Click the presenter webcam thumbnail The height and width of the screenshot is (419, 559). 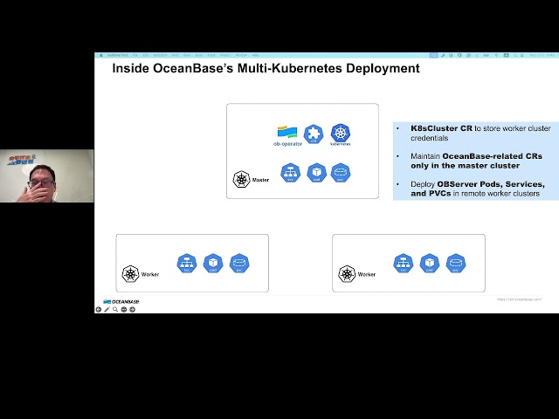coord(46,175)
